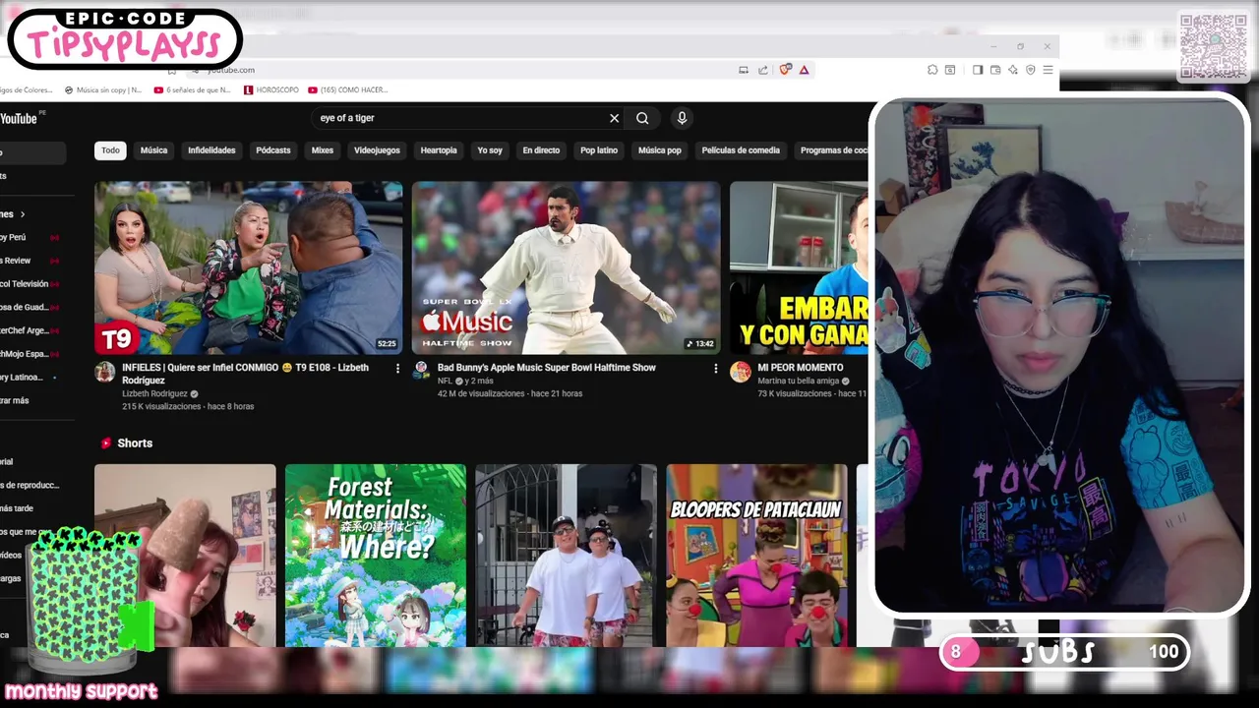Select the En directo filter chip

pos(541,150)
